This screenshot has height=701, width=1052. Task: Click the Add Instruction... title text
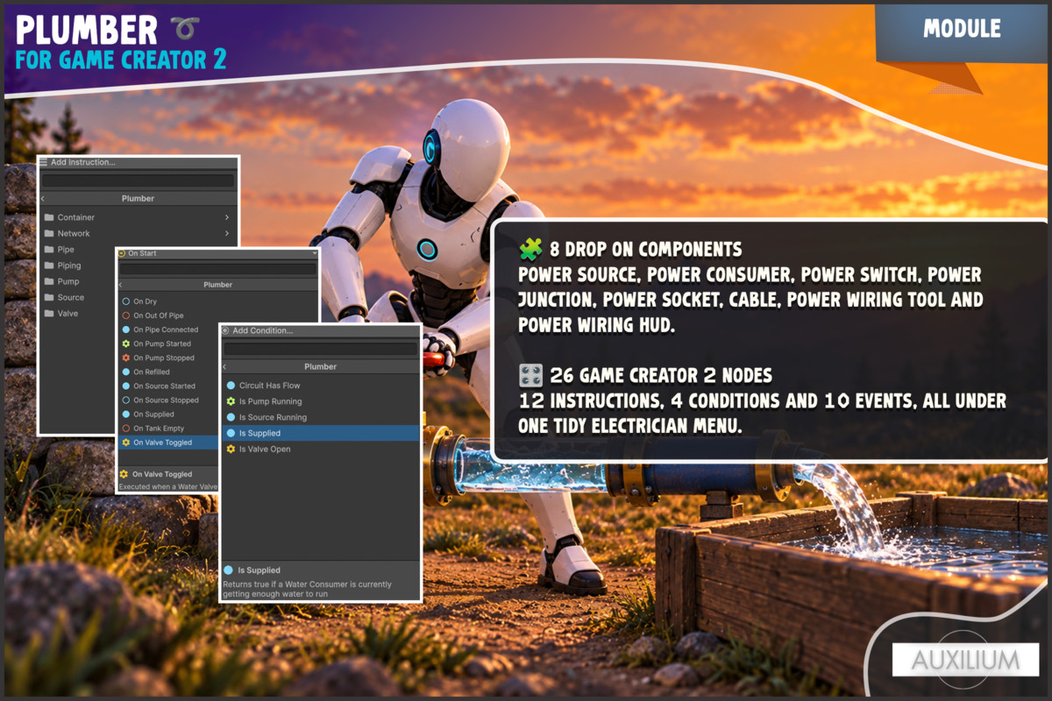coord(83,162)
